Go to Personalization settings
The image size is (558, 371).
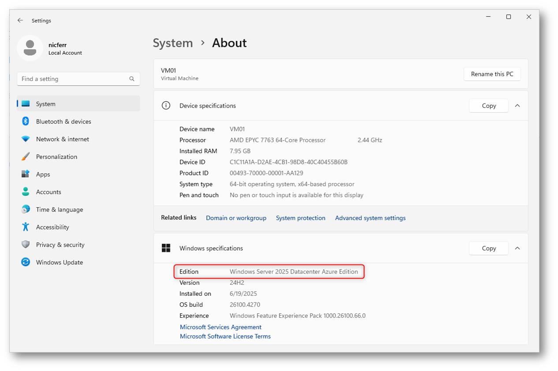pos(78,157)
